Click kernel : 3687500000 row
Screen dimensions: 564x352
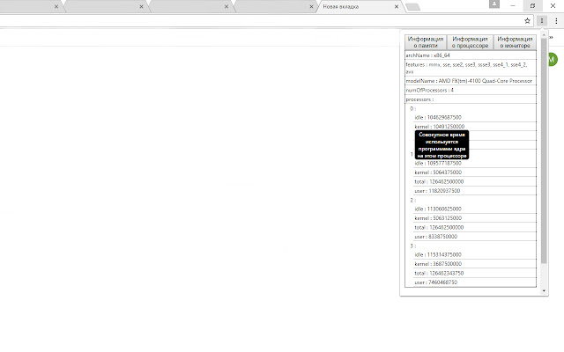click(x=475, y=264)
